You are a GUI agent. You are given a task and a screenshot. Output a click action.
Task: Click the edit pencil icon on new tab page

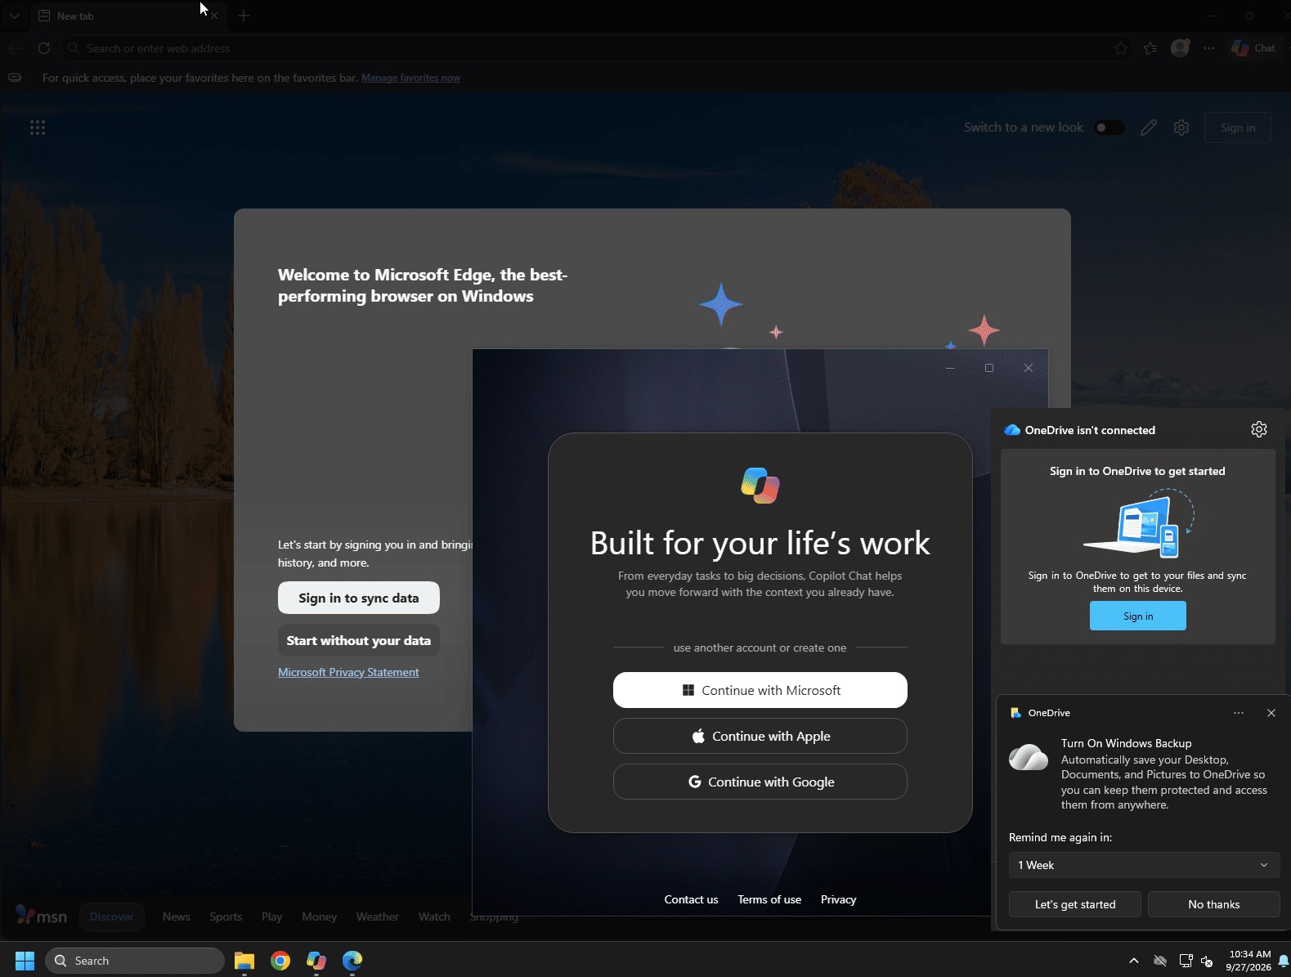click(x=1148, y=128)
